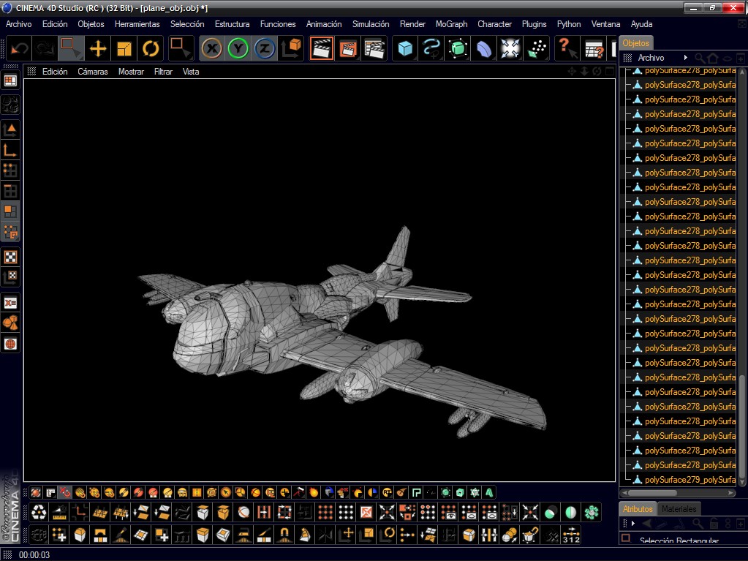Select the Scale tool
748x561 pixels.
(124, 48)
